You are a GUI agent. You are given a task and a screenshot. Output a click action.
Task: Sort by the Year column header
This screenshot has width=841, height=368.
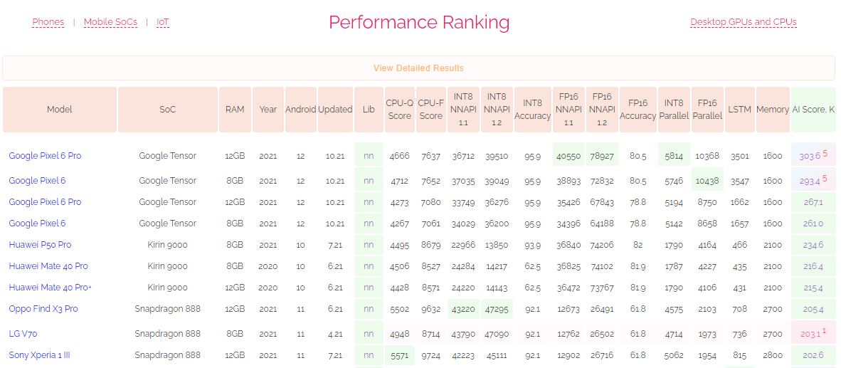268,110
